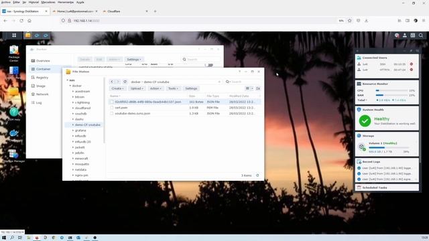The height and width of the screenshot is (241, 429).
Task: Open the Create dropdown in File Station
Action: tap(118, 88)
